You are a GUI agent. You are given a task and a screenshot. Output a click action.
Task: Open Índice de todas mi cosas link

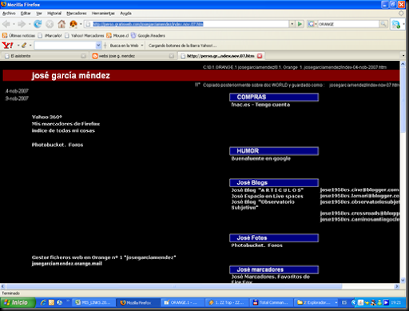[x=63, y=130]
